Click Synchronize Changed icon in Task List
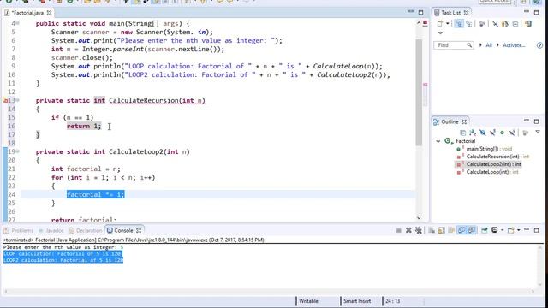This screenshot has height=308, width=548. pos(505,24)
